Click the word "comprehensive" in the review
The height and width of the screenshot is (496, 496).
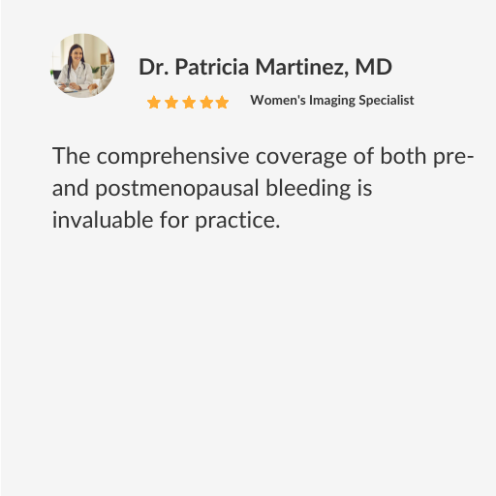(172, 157)
